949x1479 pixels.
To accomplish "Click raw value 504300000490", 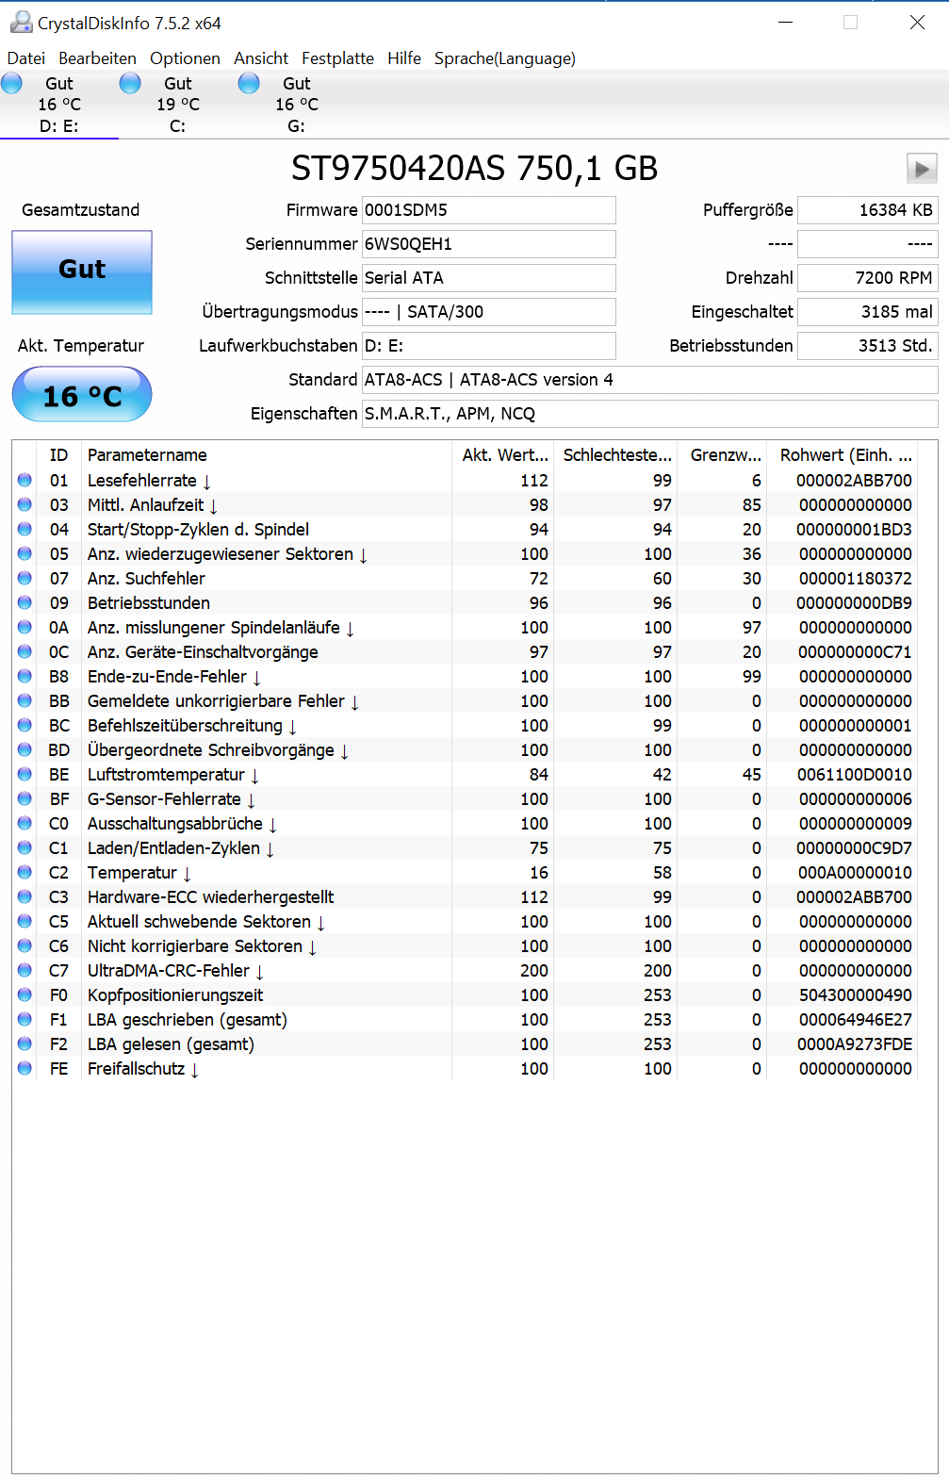I will click(x=855, y=995).
